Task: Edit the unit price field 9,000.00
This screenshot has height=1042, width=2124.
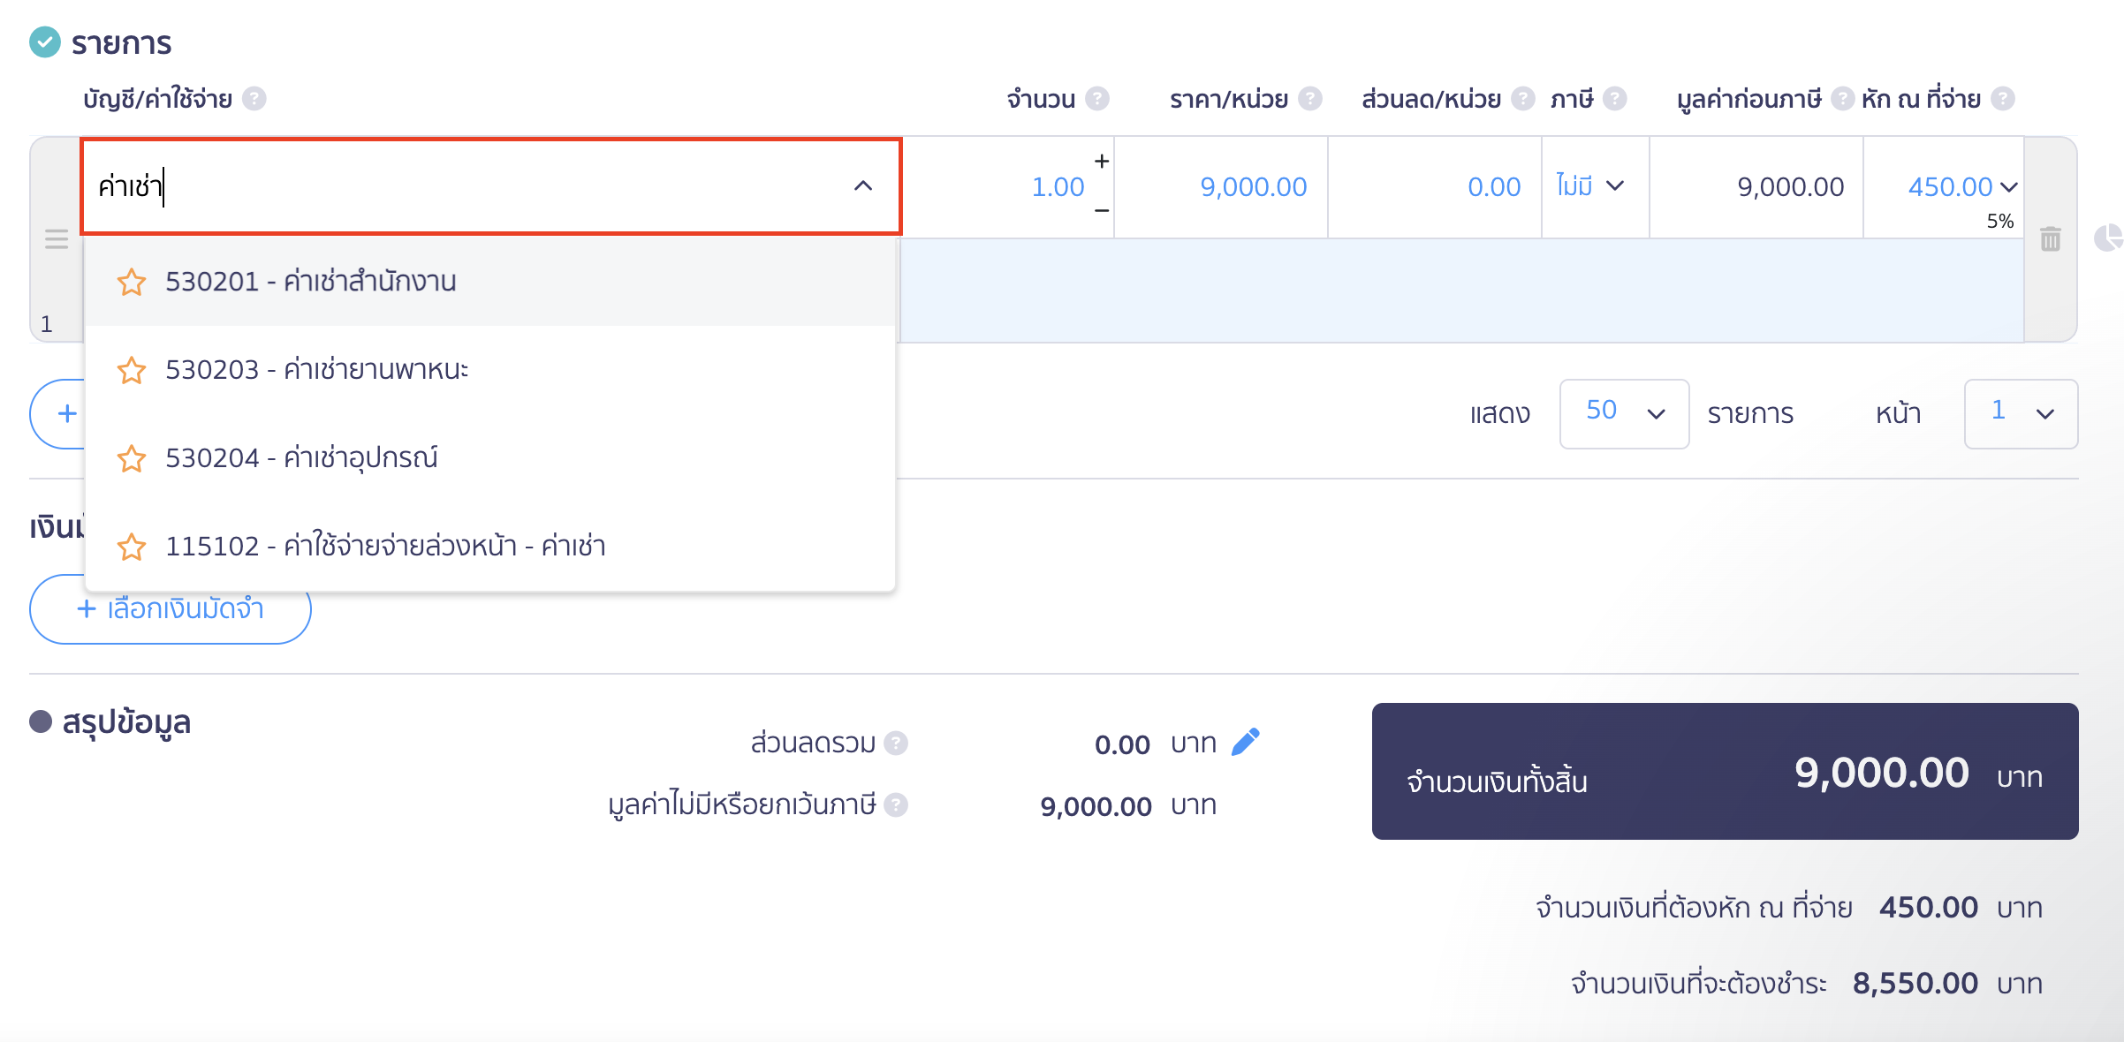Action: point(1221,186)
